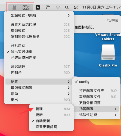121x136 pixels.
Task: Open the Wi-Fi status icon
Action: [58, 7]
